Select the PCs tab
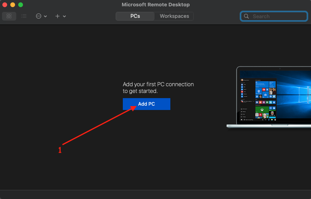The image size is (311, 199). click(135, 16)
